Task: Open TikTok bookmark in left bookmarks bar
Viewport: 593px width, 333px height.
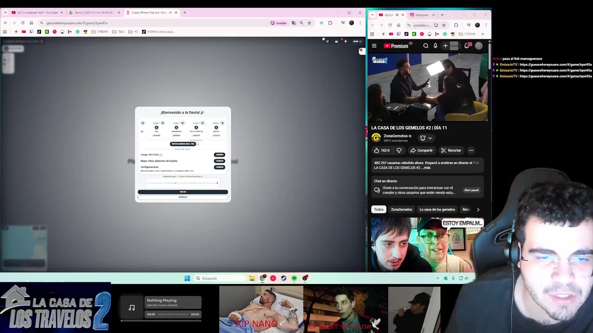Action: 39,32
